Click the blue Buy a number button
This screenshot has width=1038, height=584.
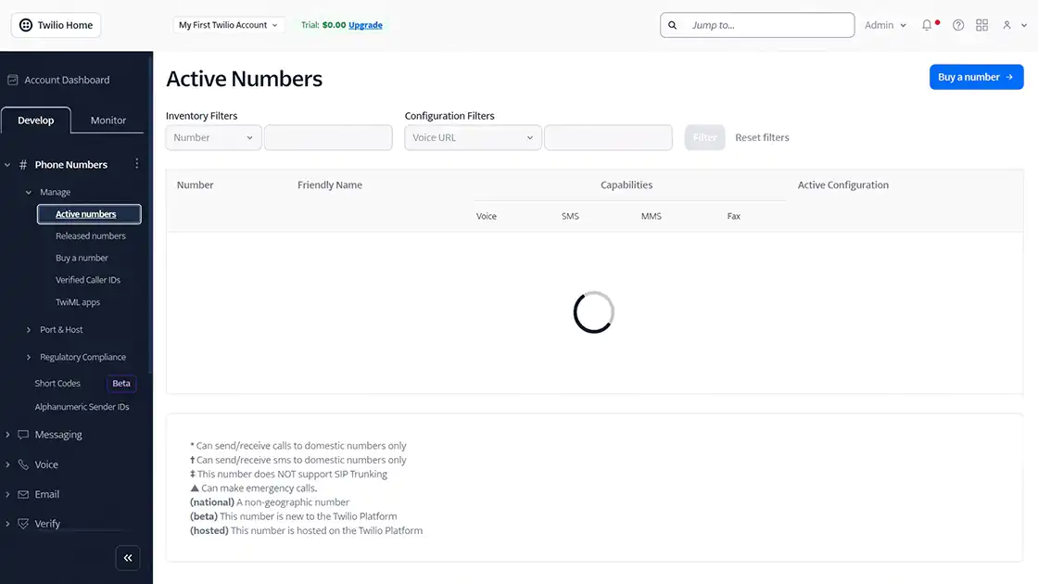pos(977,77)
